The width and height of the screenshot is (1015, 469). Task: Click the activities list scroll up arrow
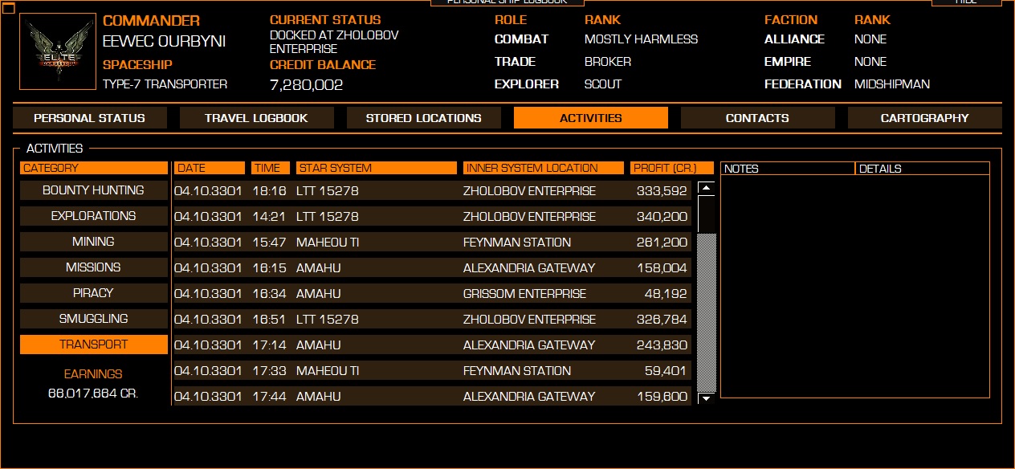pos(706,189)
